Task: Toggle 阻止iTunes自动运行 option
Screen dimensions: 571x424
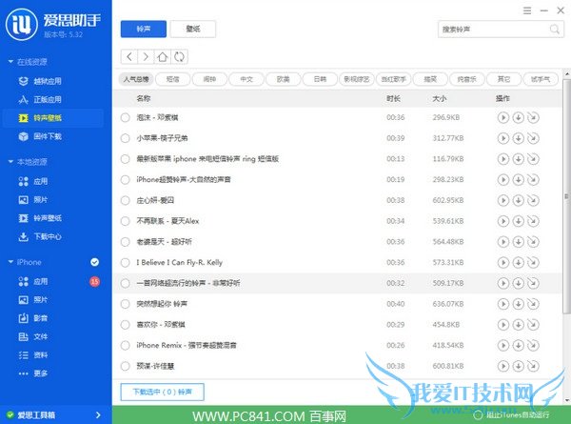Action: (x=478, y=414)
